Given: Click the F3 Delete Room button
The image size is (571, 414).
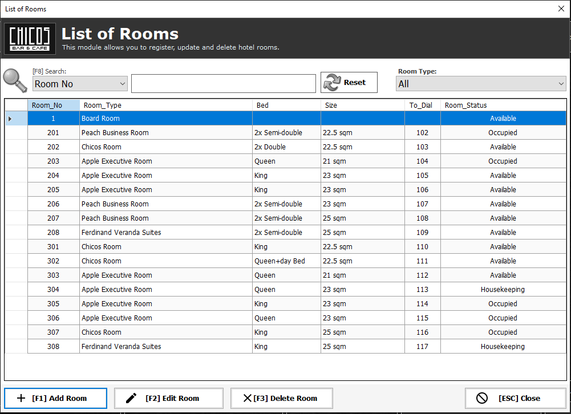Looking at the screenshot, I should [x=281, y=399].
